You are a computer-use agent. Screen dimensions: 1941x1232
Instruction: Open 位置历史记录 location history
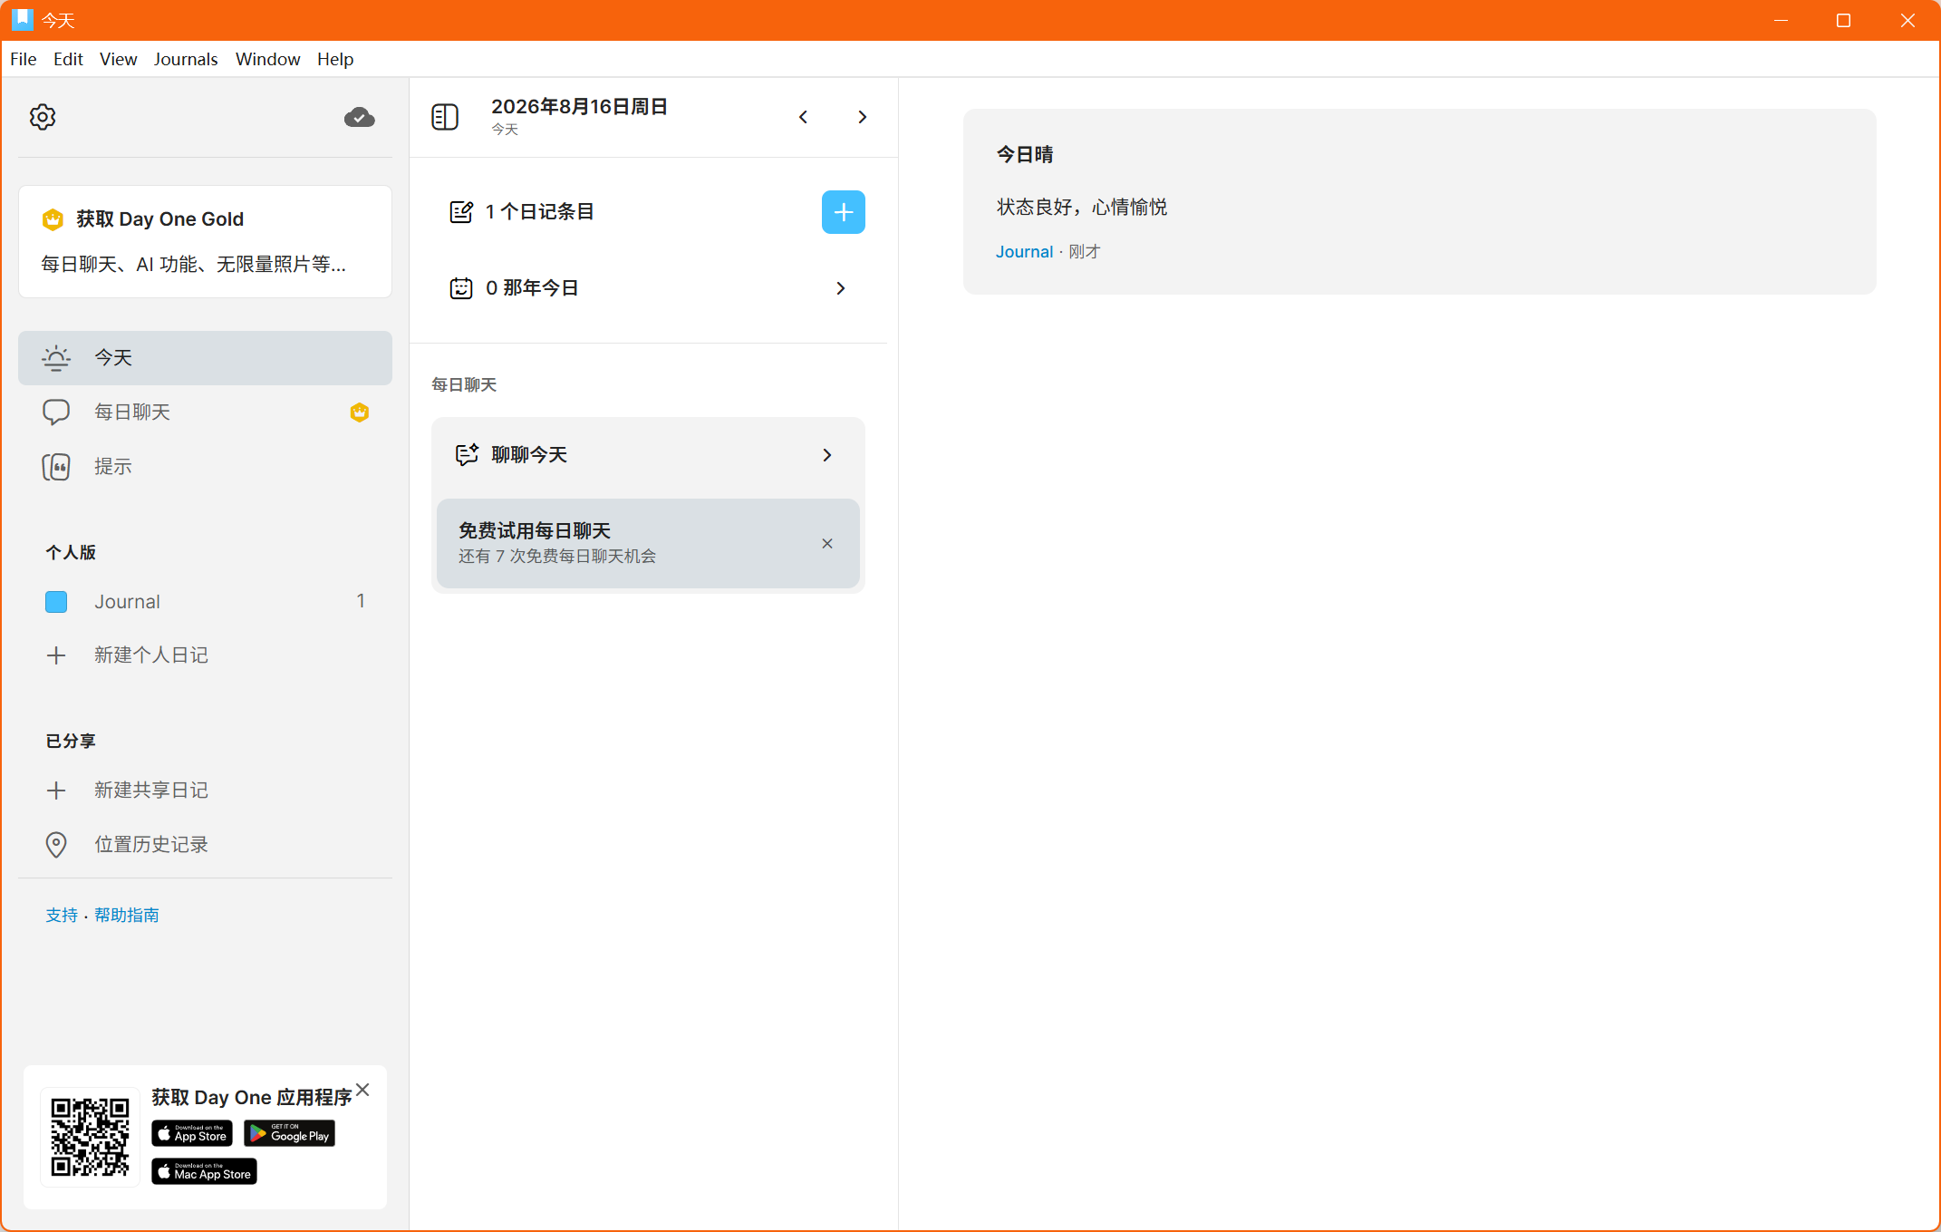tap(205, 844)
